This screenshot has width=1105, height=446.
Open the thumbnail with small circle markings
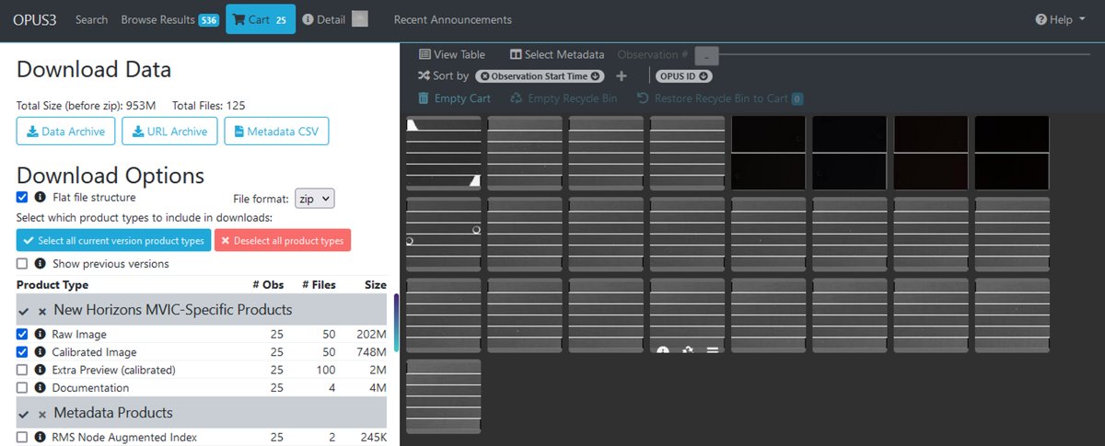click(444, 234)
